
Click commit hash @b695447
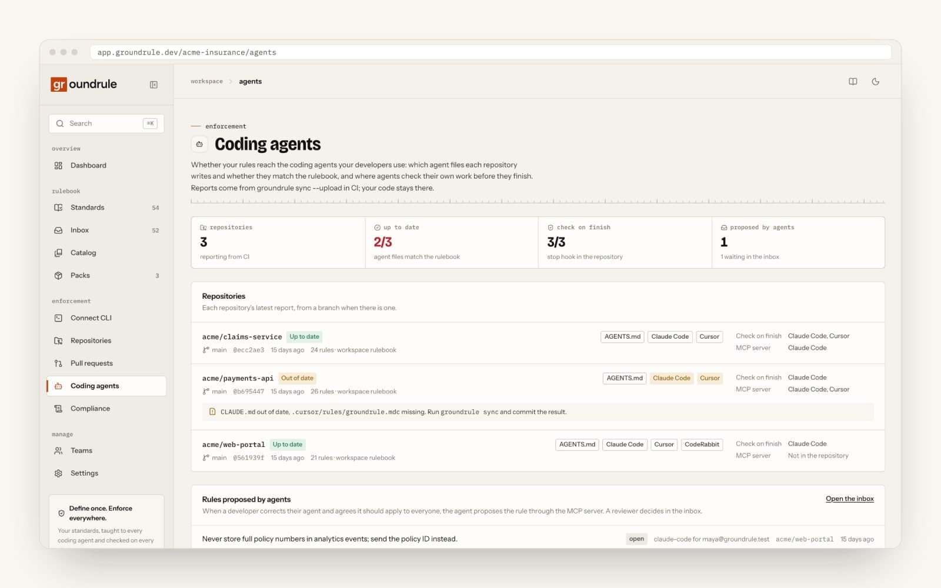[x=248, y=392]
